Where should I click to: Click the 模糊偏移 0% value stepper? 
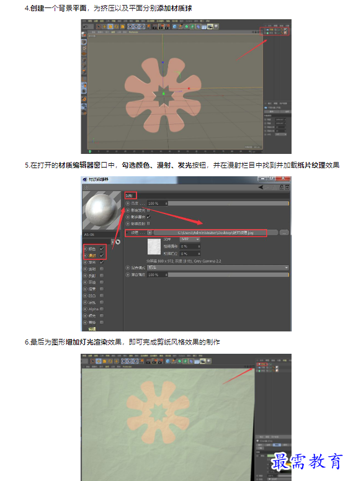[199, 246]
